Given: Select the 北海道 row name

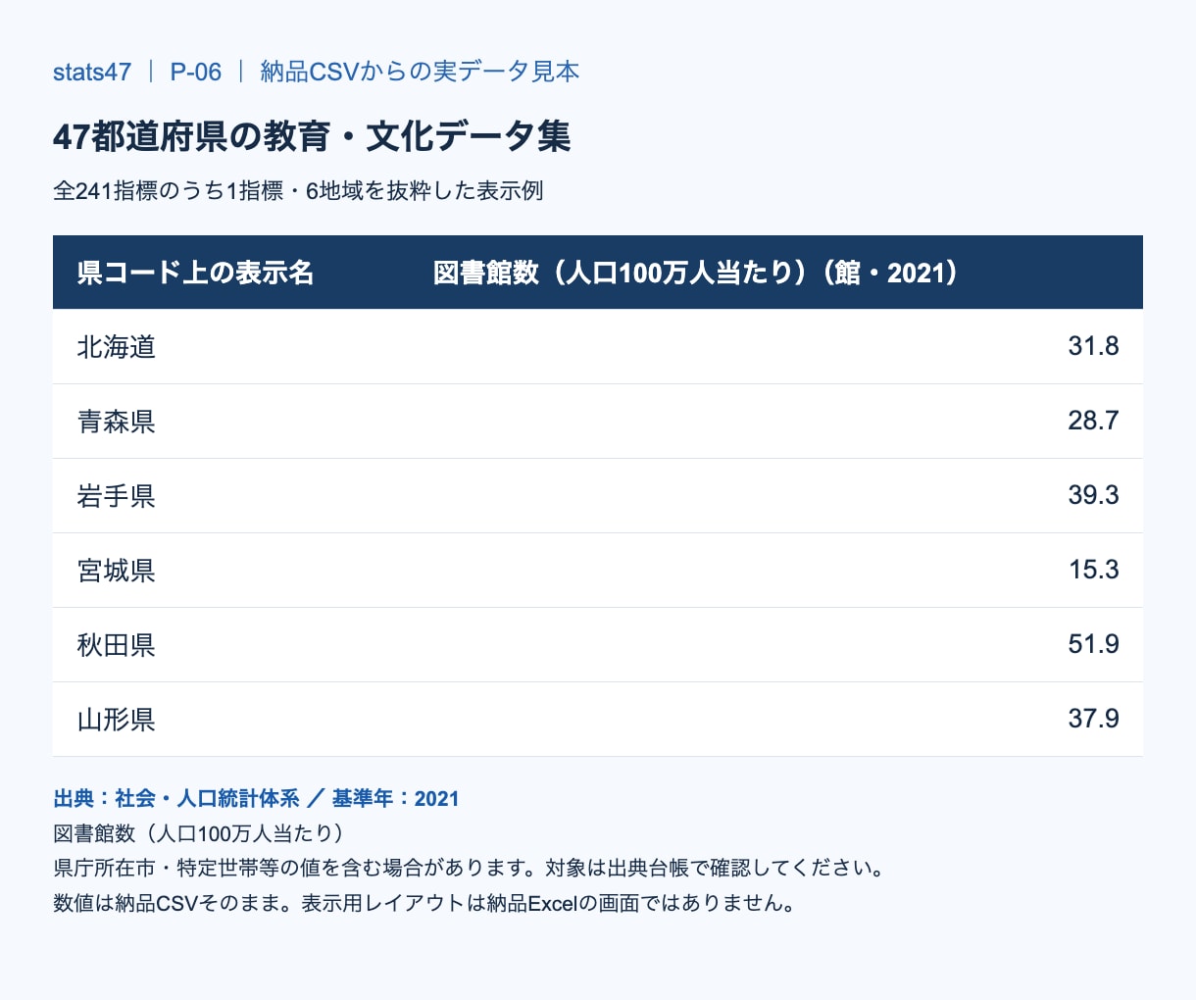Looking at the screenshot, I should point(117,347).
